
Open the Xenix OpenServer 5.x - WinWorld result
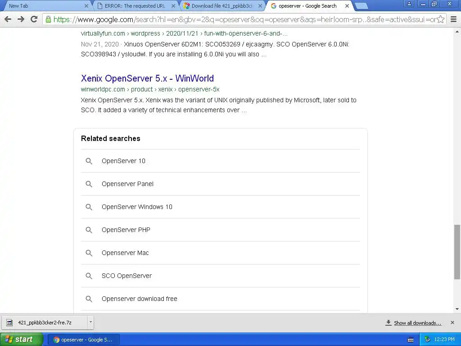pos(147,78)
